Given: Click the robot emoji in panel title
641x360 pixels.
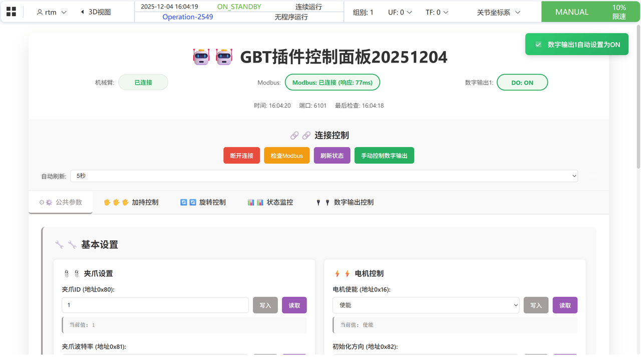Looking at the screenshot, I should [201, 57].
